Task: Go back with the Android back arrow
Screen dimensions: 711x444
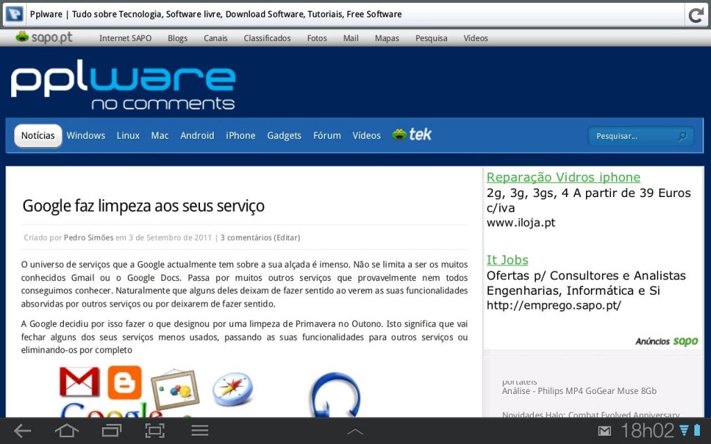Action: (22, 430)
